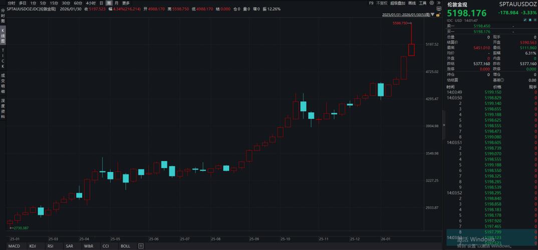Add indicator with plus icon
Viewport: 538px width, 250px height.
(x=141, y=246)
